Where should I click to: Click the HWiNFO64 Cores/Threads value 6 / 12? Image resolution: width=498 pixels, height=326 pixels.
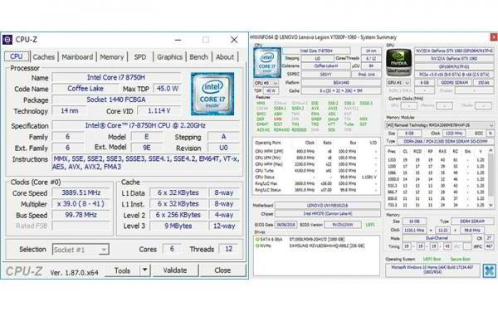click(x=371, y=58)
